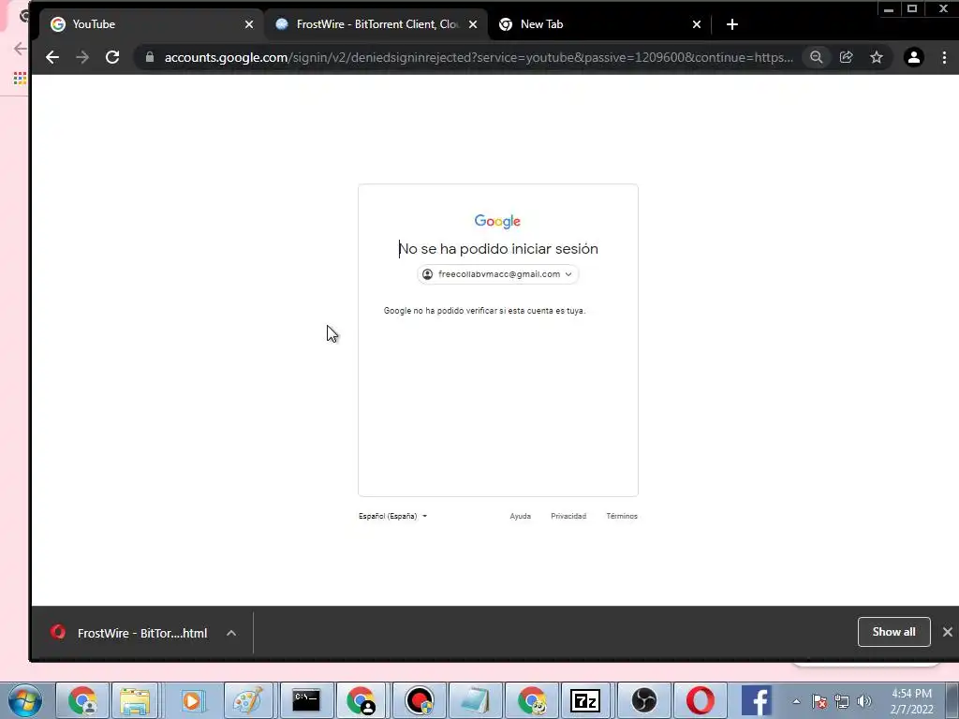The image size is (959, 719).
Task: Click the address bar URL
Action: coord(479,57)
